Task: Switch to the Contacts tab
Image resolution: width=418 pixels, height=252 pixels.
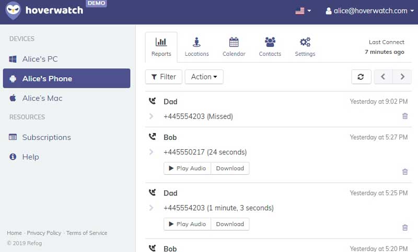Action: [x=270, y=47]
